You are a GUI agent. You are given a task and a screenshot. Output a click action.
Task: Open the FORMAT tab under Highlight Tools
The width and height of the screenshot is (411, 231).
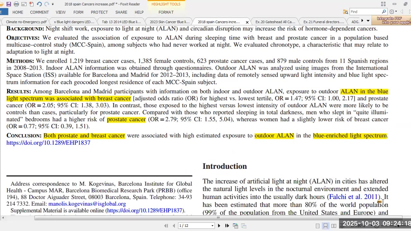click(x=166, y=12)
